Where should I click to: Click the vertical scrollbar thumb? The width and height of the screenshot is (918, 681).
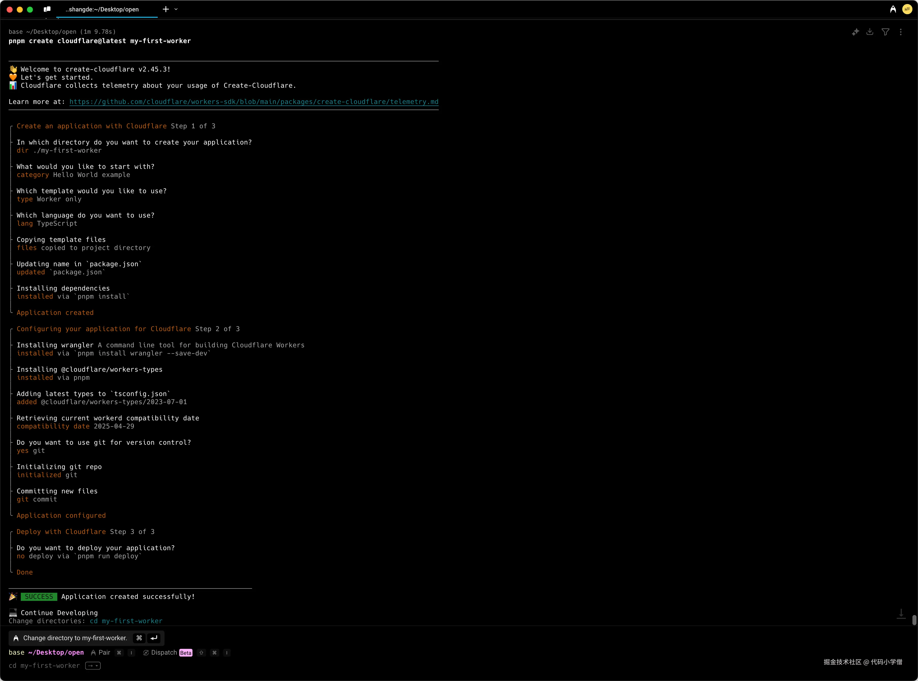coord(914,620)
